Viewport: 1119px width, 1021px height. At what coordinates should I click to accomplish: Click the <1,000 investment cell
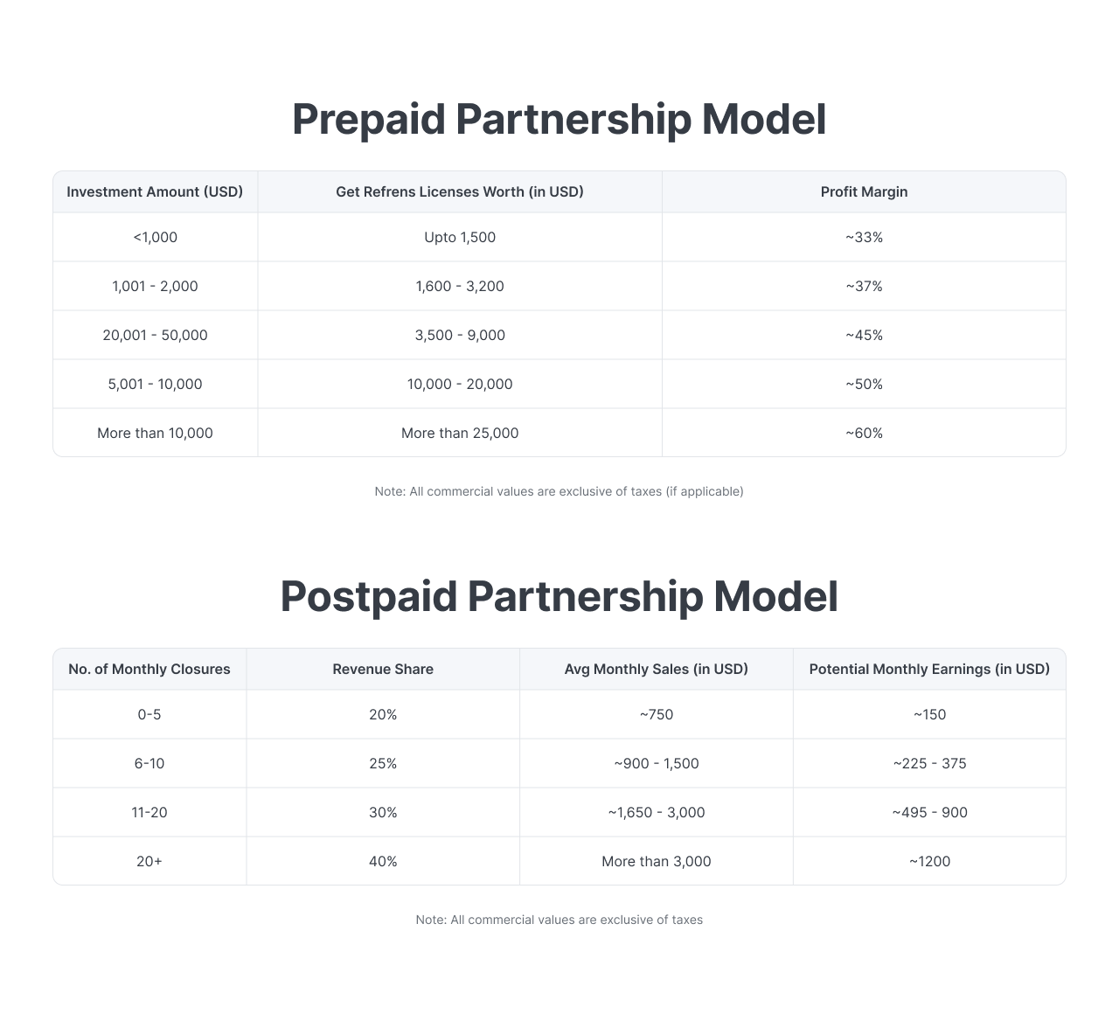click(155, 237)
